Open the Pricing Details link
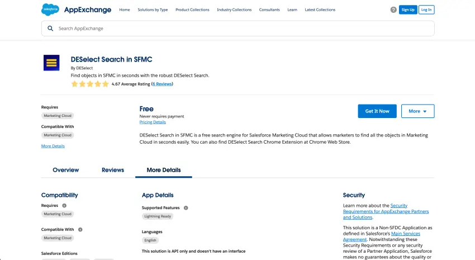Screen dimensions: 475x260 [153, 122]
